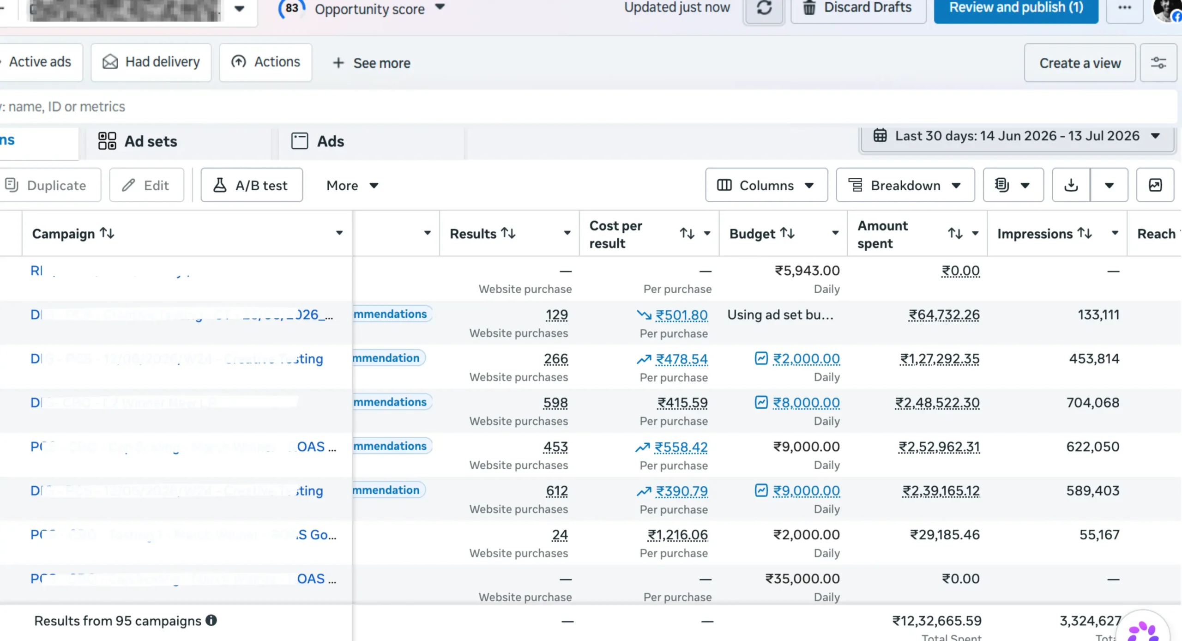Open the view filter settings icon
Viewport: 1182px width, 641px height.
pos(1158,63)
